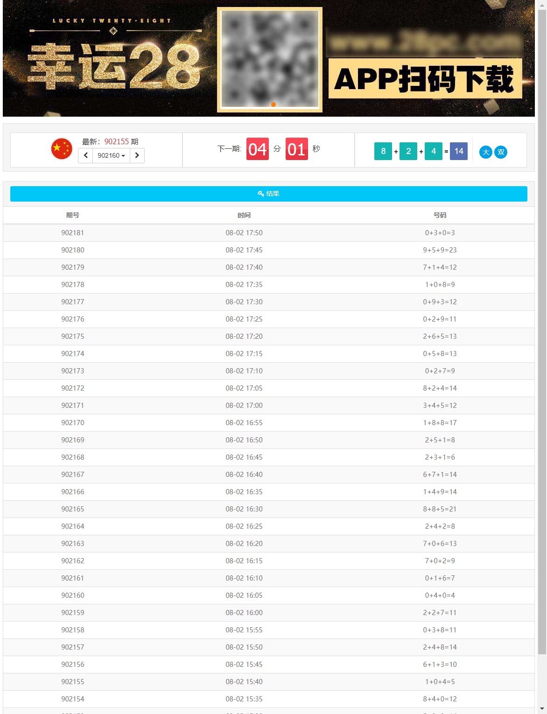The height and width of the screenshot is (714, 547).
Task: Click result 6+7+1=14
Action: click(x=440, y=475)
